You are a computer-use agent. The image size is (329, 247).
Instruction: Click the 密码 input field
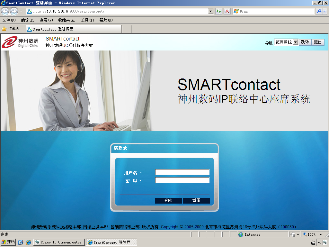[182, 180]
